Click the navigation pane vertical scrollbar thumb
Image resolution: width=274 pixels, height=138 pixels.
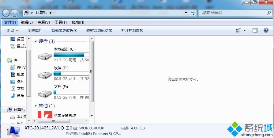(29, 73)
